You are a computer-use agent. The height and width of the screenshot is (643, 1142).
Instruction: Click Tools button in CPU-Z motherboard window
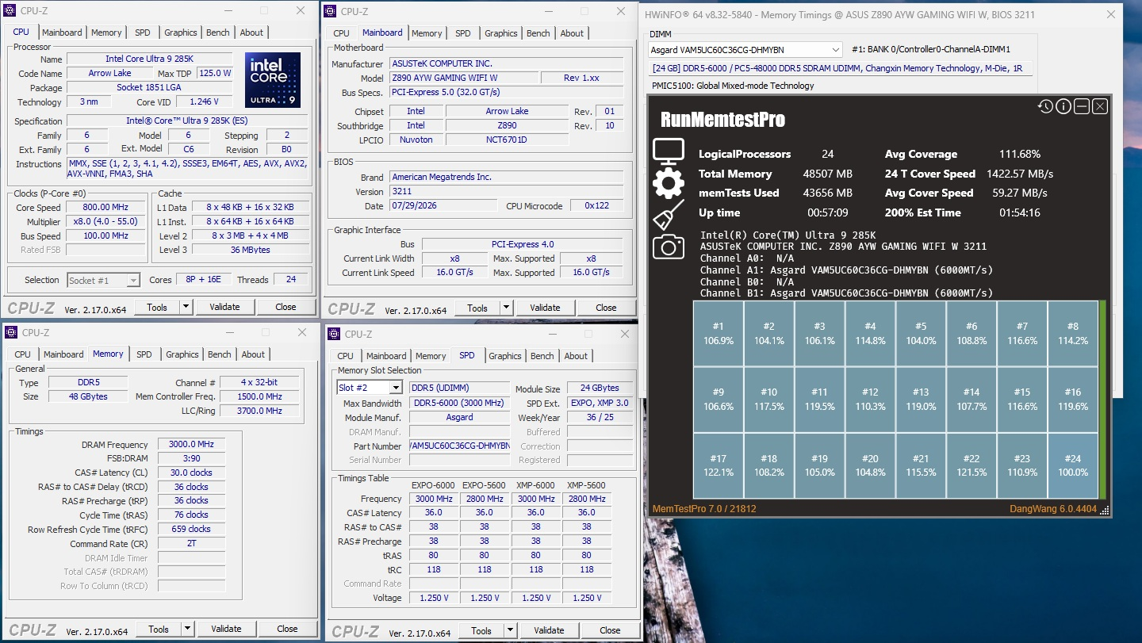pos(477,308)
